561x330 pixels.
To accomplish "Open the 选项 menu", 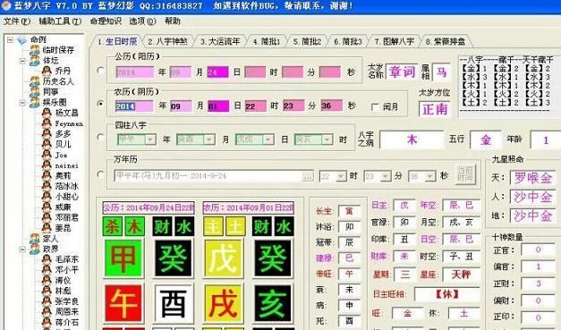I will [x=142, y=21].
